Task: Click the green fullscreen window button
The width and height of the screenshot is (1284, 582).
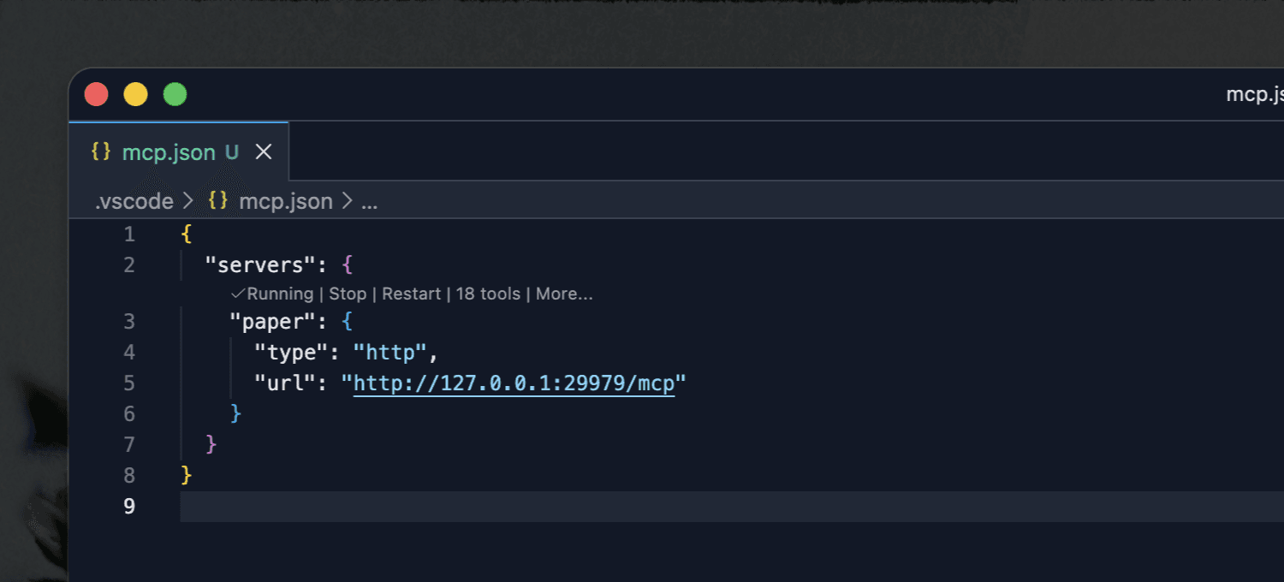Action: click(175, 94)
